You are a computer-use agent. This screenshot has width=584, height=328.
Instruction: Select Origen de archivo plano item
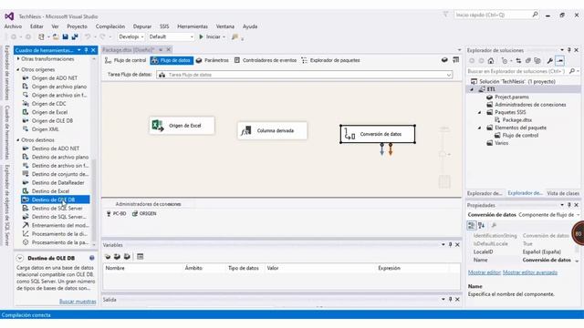tap(58, 87)
